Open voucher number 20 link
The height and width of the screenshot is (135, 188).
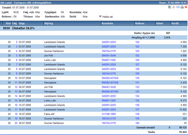point(16,123)
